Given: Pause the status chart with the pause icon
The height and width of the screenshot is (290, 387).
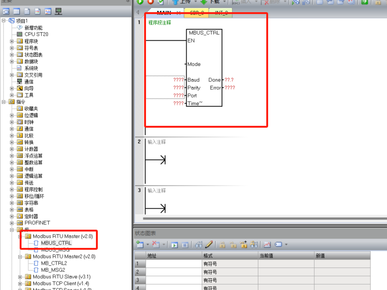Looking at the screenshot, I should coord(185,245).
